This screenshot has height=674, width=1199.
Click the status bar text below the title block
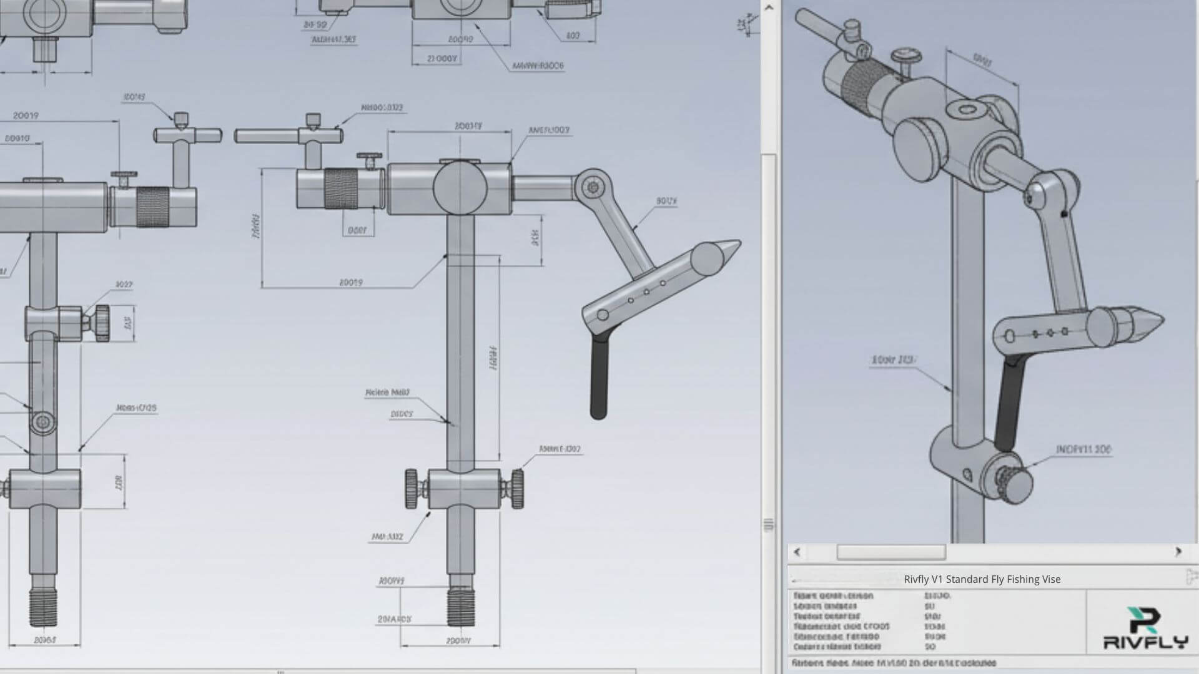coord(893,663)
